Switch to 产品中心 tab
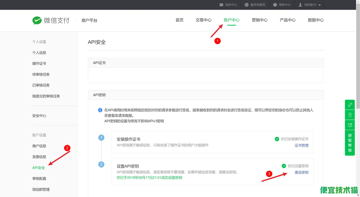360x197 pixels. pos(287,20)
